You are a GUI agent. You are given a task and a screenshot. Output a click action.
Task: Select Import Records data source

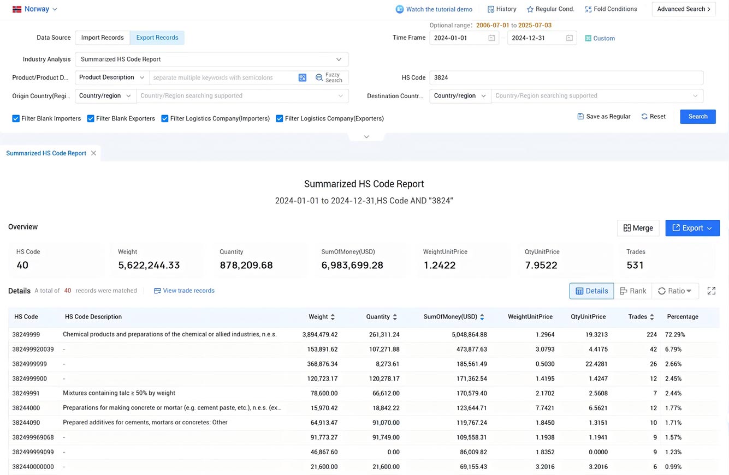click(103, 38)
